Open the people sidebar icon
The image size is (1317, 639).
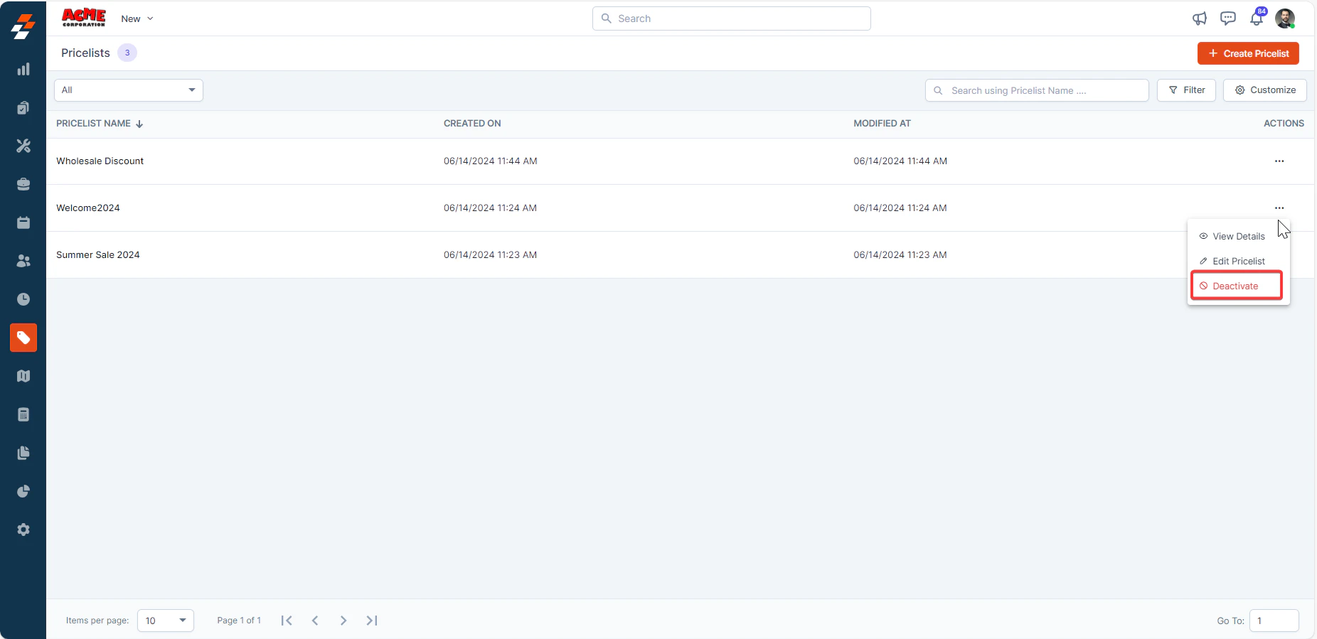click(x=23, y=261)
